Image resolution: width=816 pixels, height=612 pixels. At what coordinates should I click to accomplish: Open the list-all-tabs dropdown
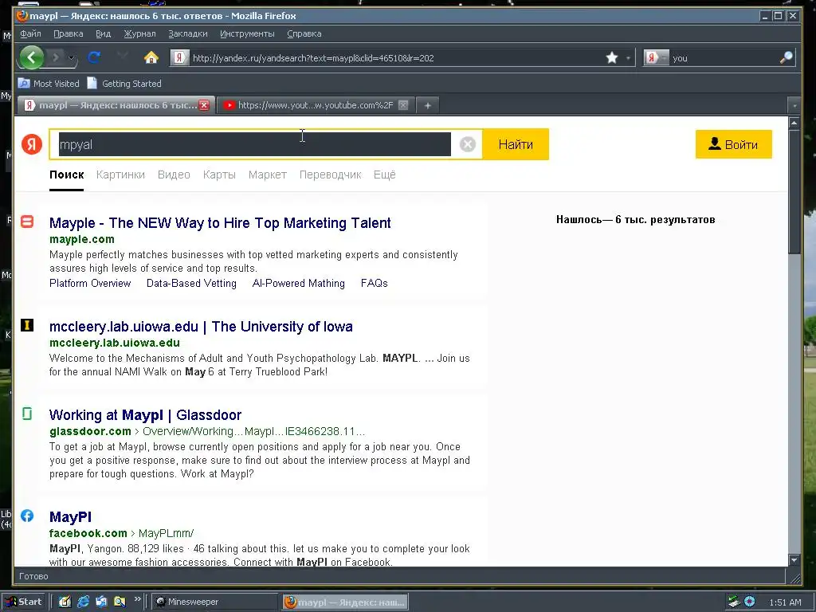click(x=794, y=106)
